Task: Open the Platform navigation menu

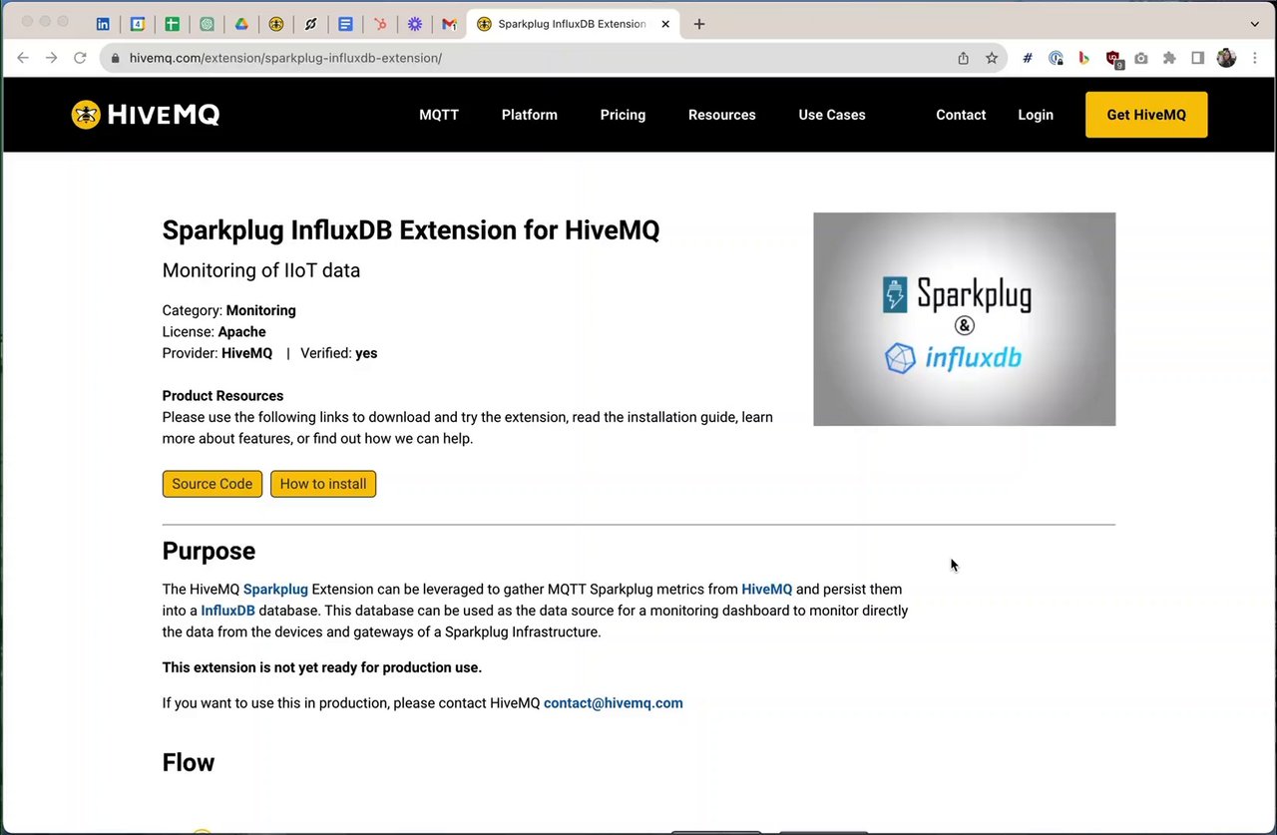Action: 530,115
